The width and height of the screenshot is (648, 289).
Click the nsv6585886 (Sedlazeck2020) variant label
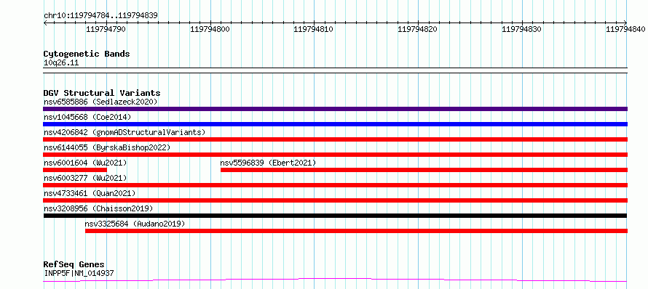pos(100,102)
